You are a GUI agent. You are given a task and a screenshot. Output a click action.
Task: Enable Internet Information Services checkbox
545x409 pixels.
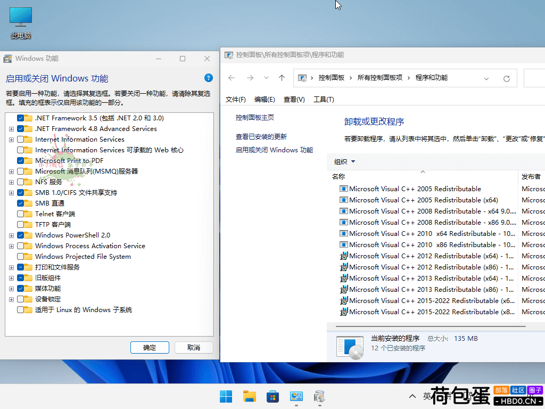click(20, 140)
